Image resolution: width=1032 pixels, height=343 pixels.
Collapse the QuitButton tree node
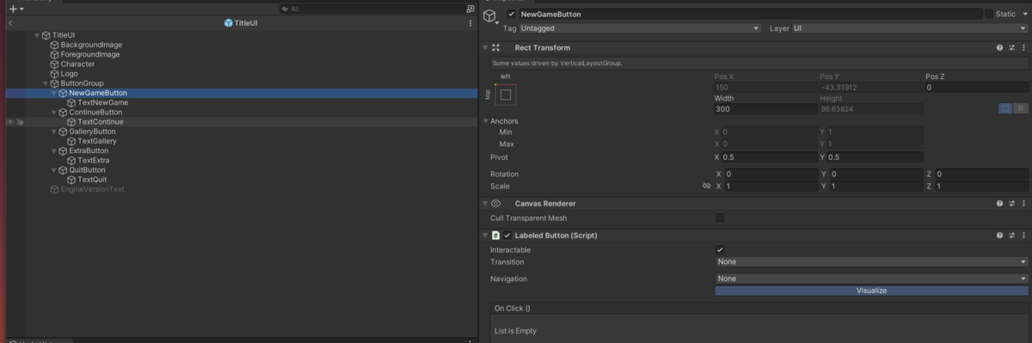click(x=54, y=170)
